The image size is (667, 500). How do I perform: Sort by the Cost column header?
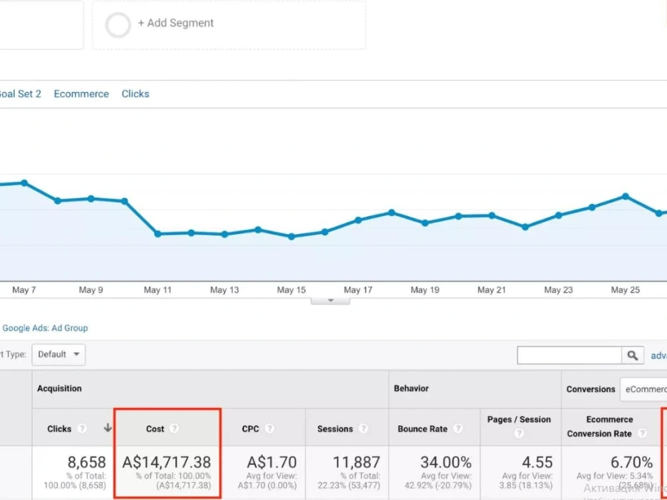click(155, 429)
